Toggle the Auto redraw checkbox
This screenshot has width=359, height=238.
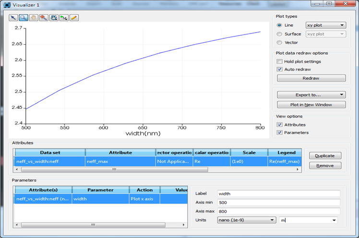pyautogui.click(x=279, y=69)
